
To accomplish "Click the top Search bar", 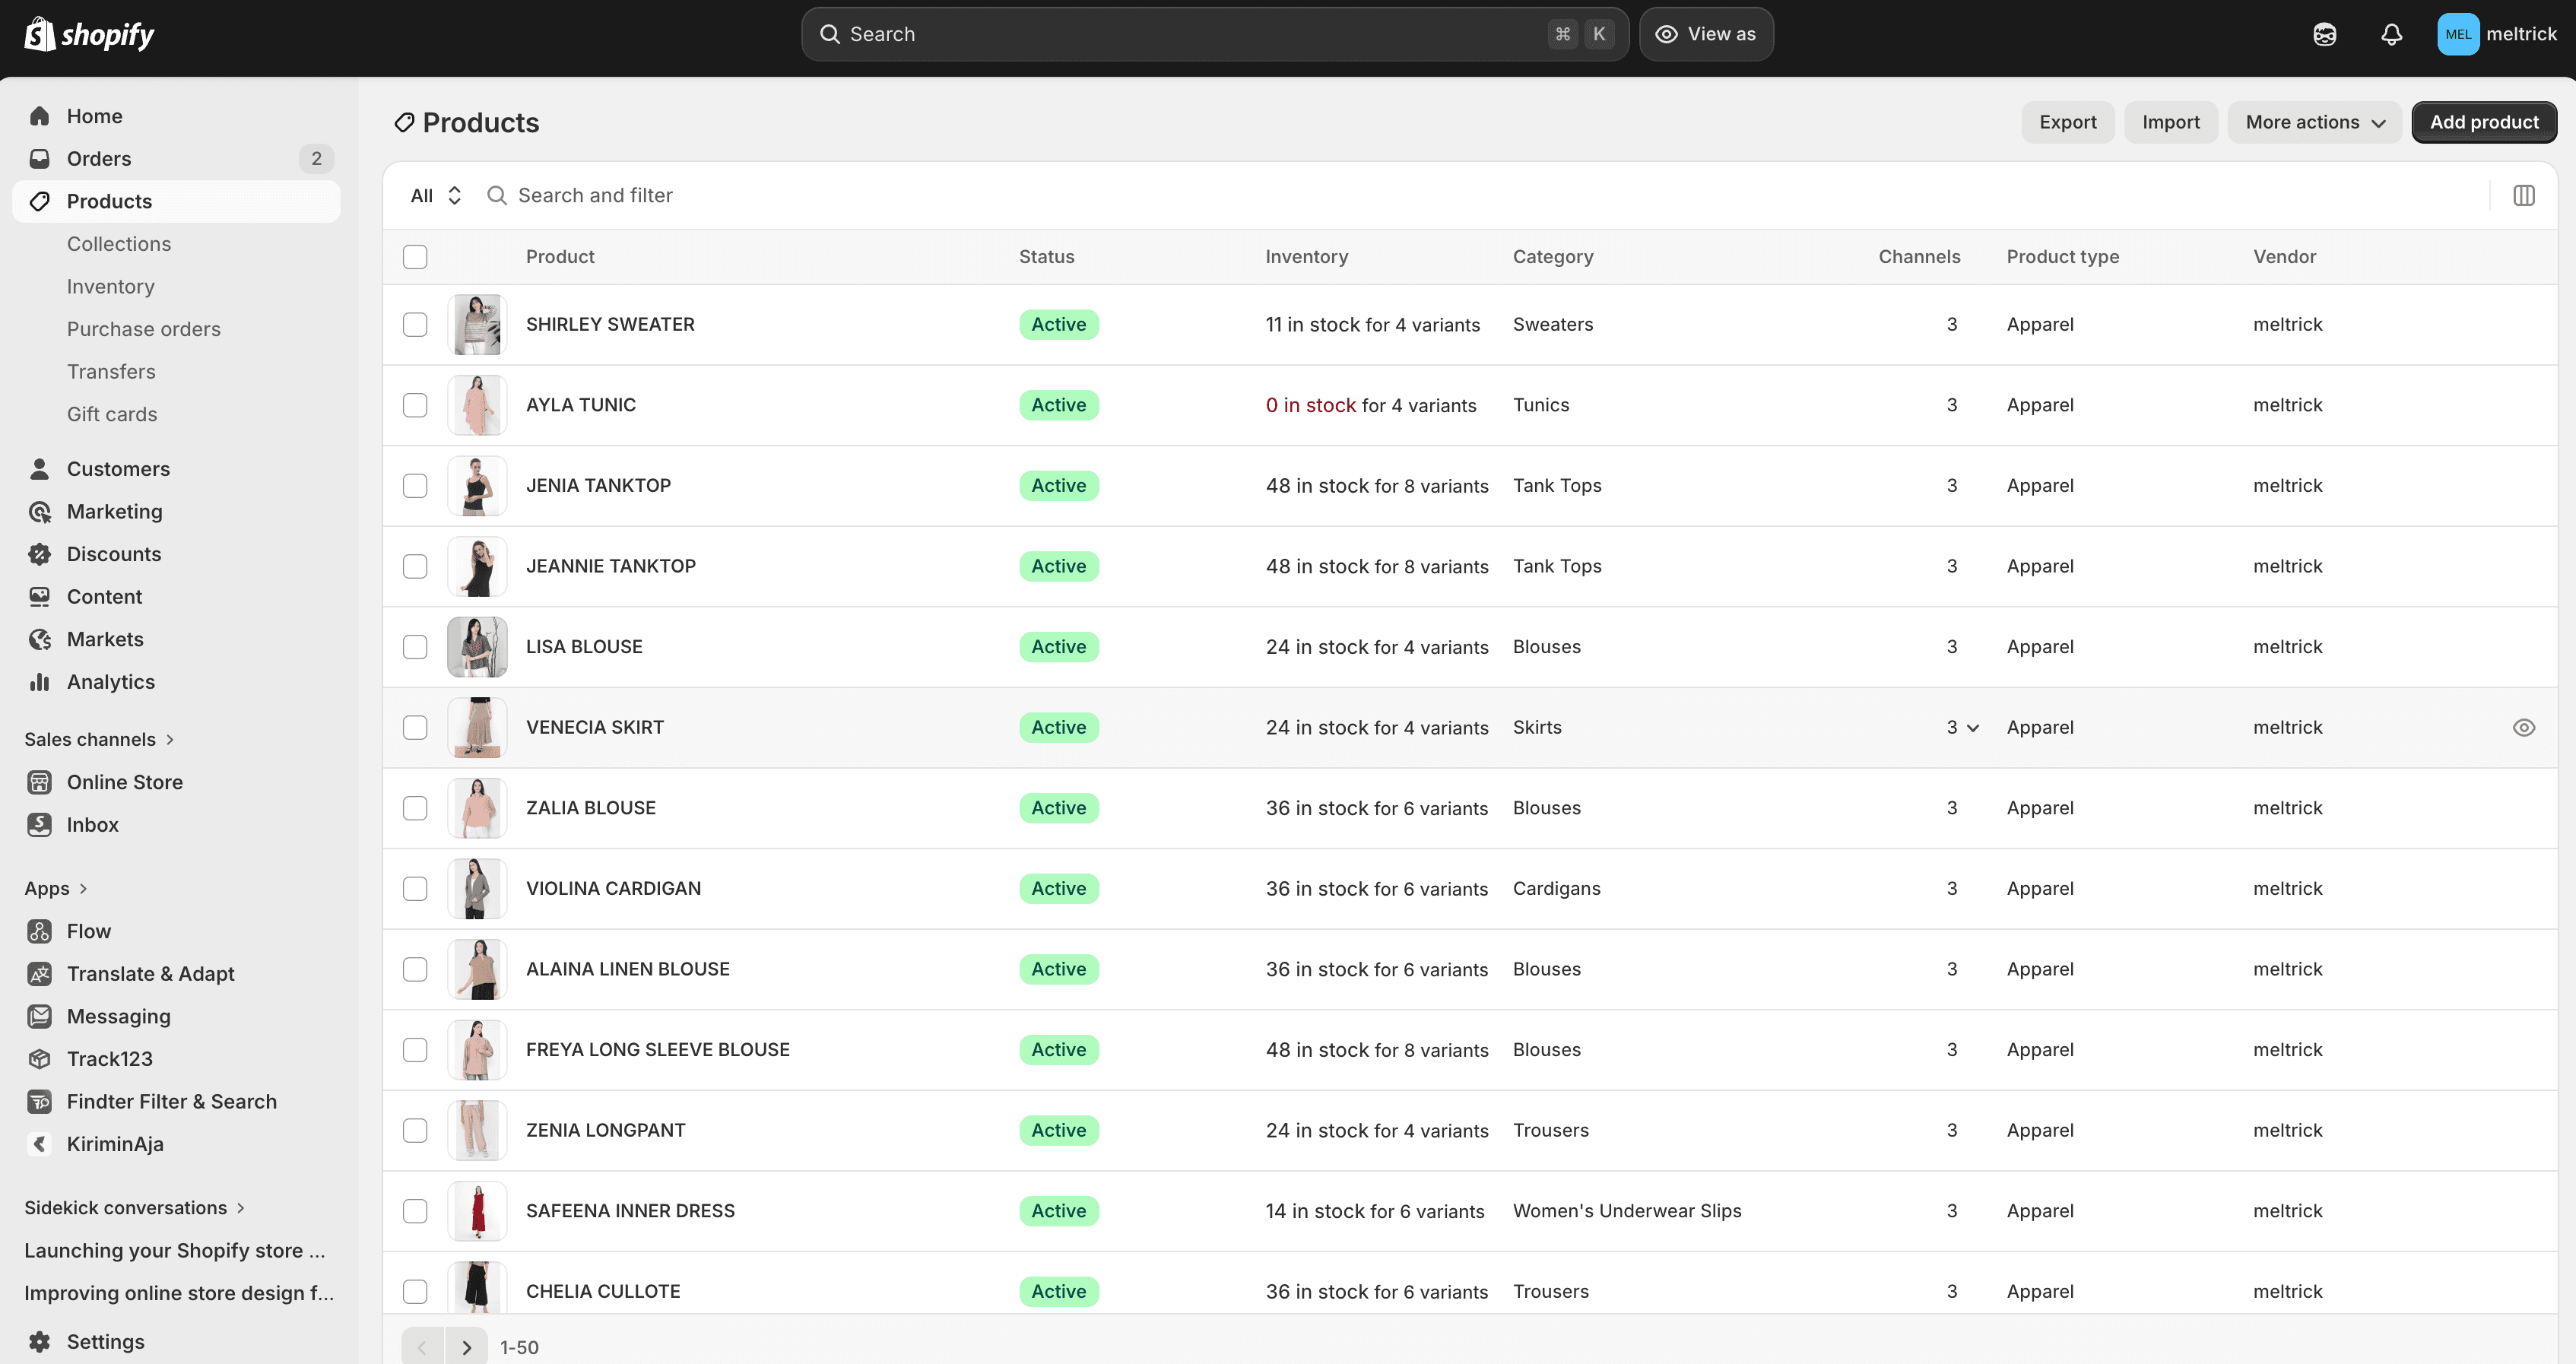I will 1215,34.
